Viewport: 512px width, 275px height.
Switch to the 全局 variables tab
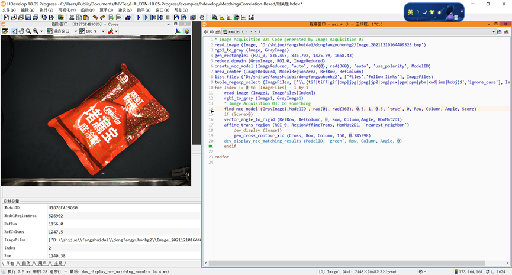58,263
